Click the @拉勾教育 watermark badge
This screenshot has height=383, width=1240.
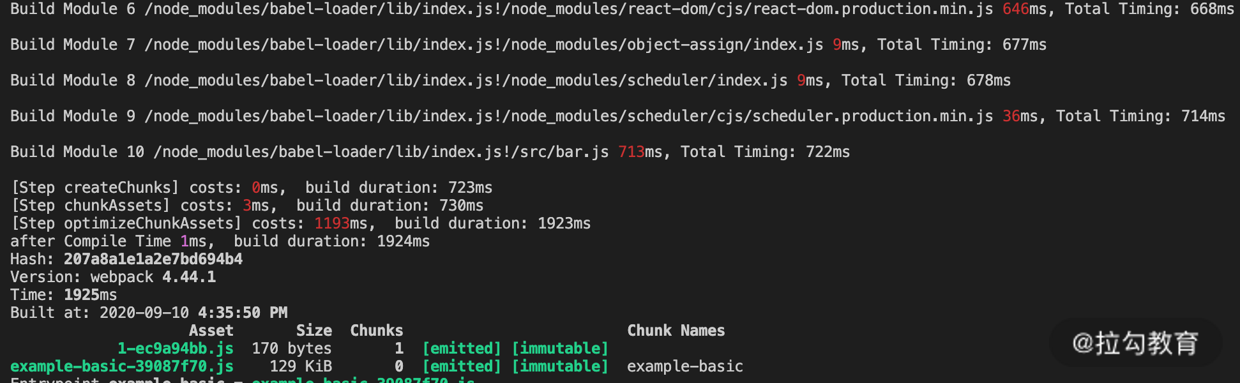click(1135, 343)
